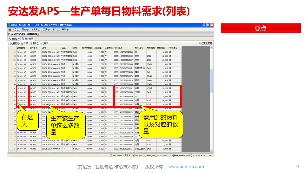The height and width of the screenshot is (173, 308).
Task: Click the clock icon in status bar
Action: tap(191, 156)
